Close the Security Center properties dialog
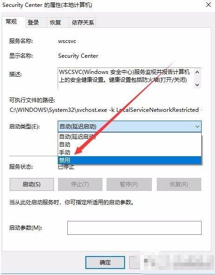 209,5
